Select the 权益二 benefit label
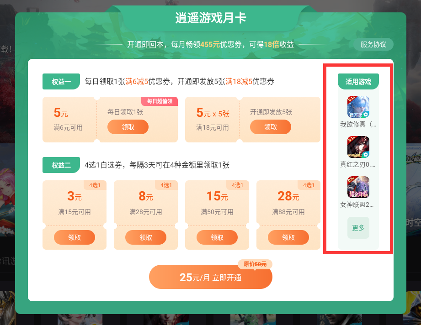 pos(61,165)
